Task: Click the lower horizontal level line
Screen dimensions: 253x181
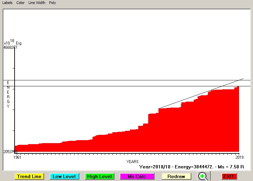Action: coord(99,86)
